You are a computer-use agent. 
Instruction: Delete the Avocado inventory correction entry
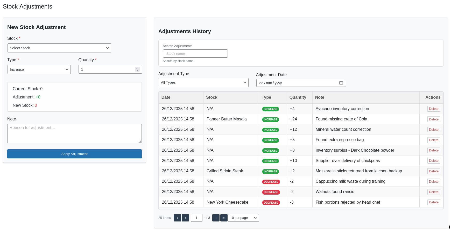pos(433,109)
